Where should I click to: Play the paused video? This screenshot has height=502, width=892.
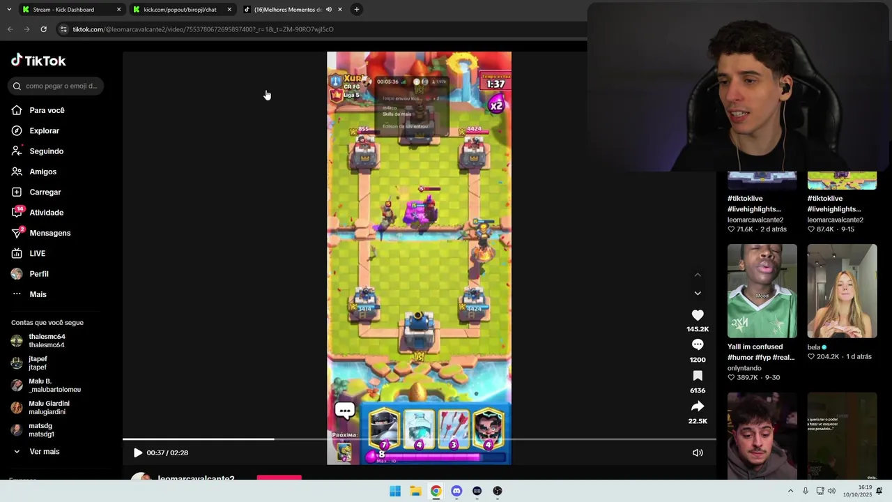[137, 452]
